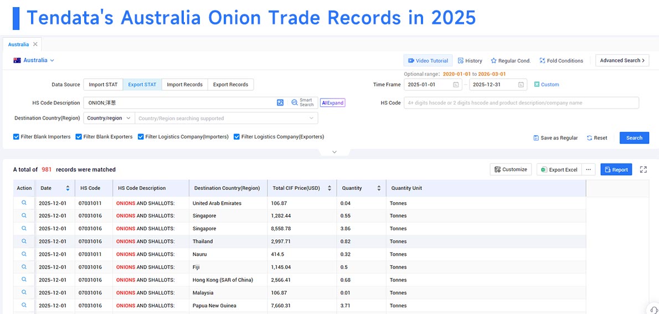
Task: Reset the search conditions
Action: tap(597, 138)
